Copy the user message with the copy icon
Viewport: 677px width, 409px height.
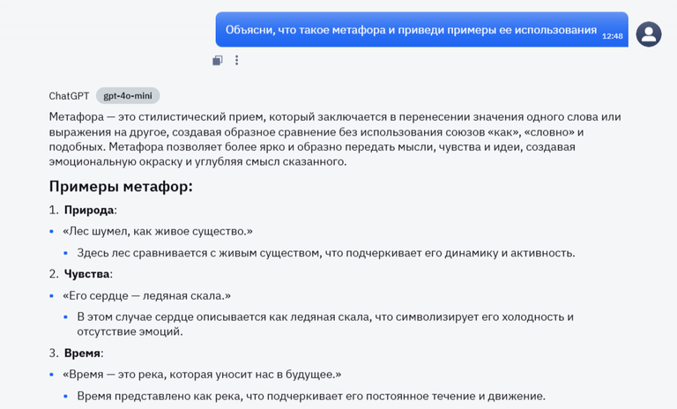pyautogui.click(x=218, y=61)
